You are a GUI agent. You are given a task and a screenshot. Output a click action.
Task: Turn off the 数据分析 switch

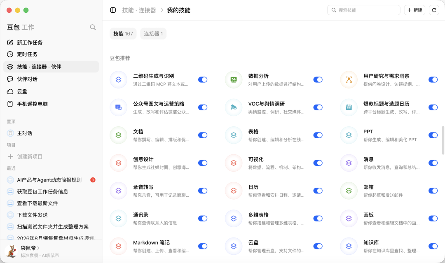318,79
